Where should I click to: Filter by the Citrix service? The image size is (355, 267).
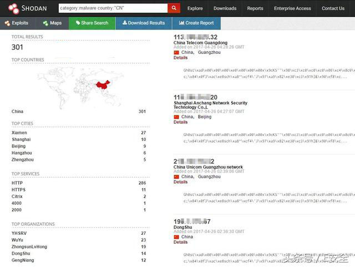tap(79, 197)
